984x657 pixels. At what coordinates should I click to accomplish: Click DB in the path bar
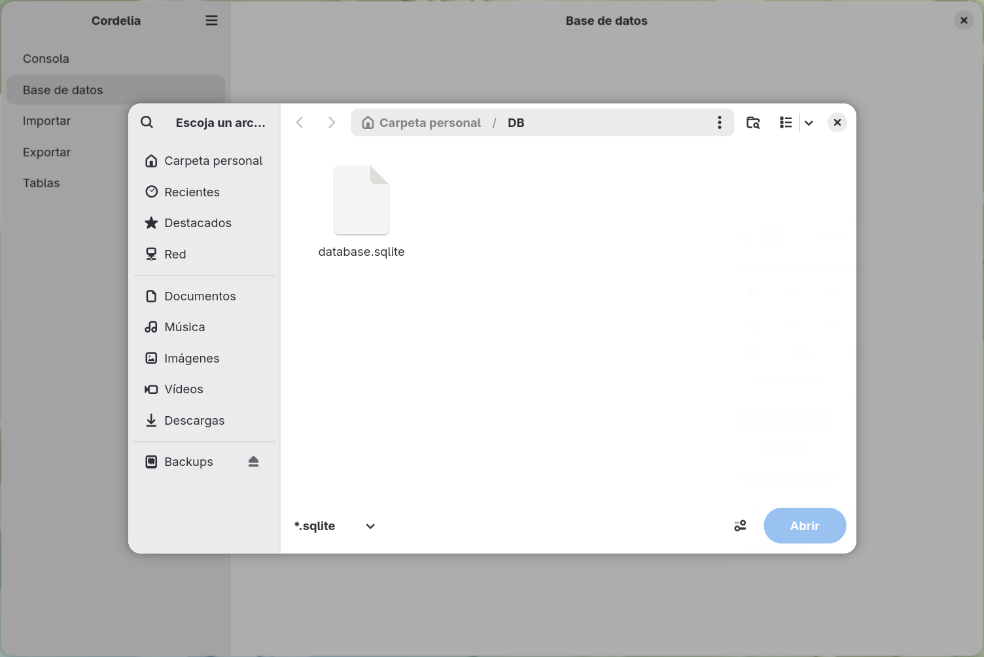pos(516,122)
